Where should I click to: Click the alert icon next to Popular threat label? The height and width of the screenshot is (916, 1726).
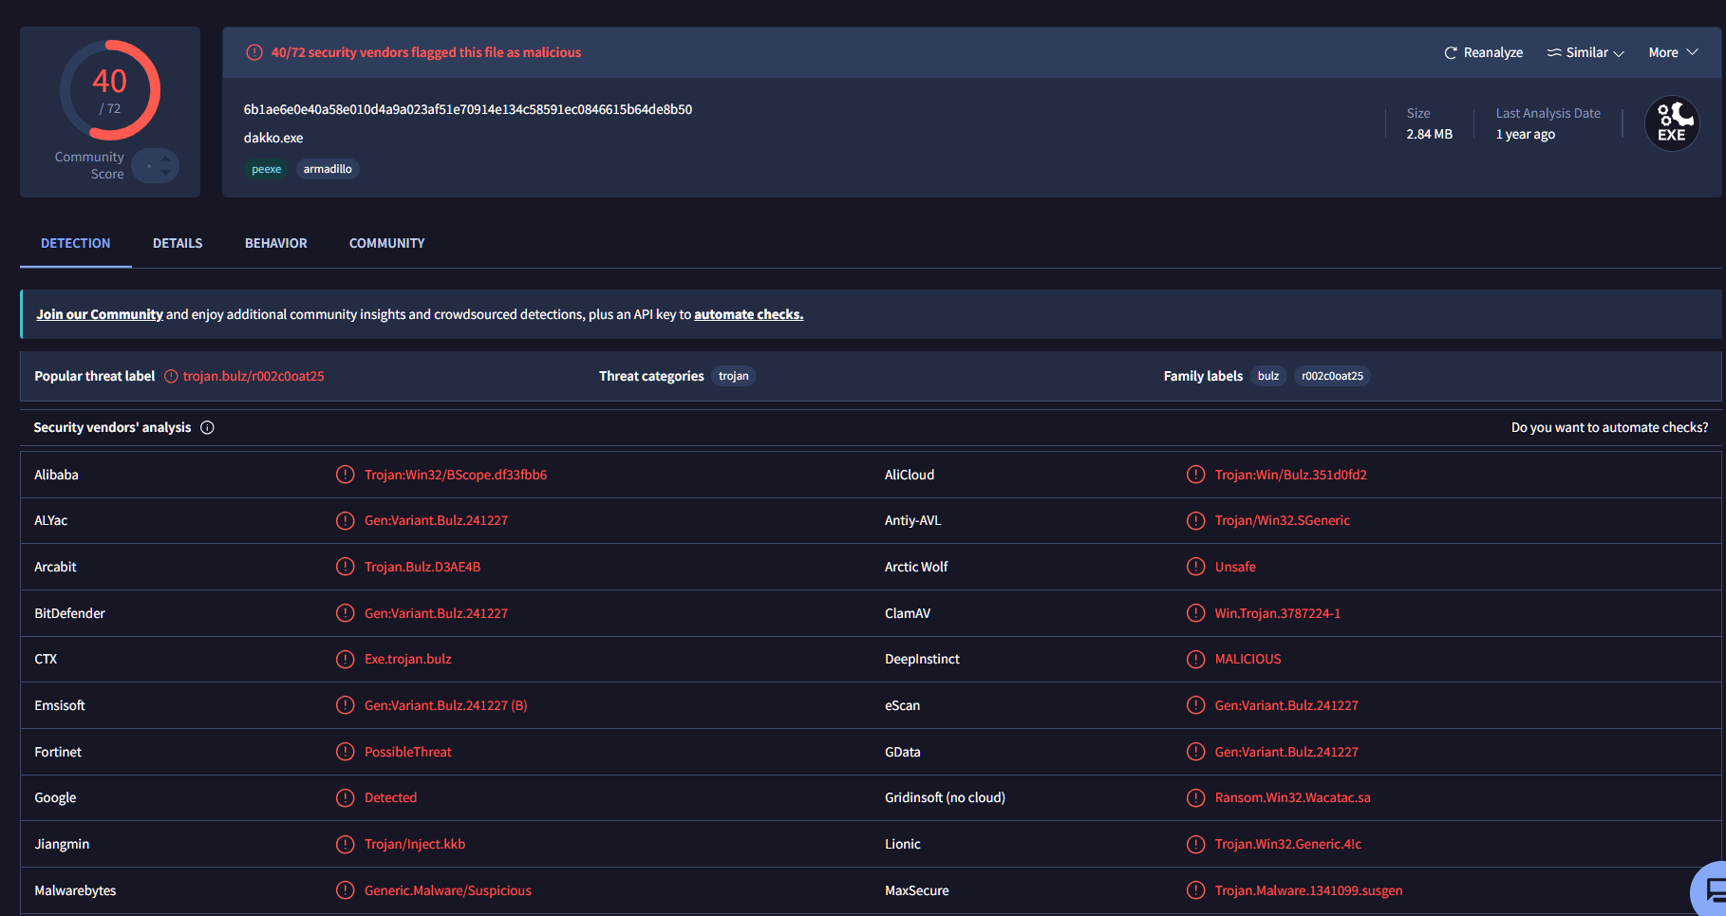coord(171,377)
